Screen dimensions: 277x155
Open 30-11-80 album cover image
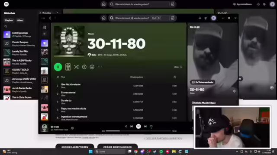69,41
